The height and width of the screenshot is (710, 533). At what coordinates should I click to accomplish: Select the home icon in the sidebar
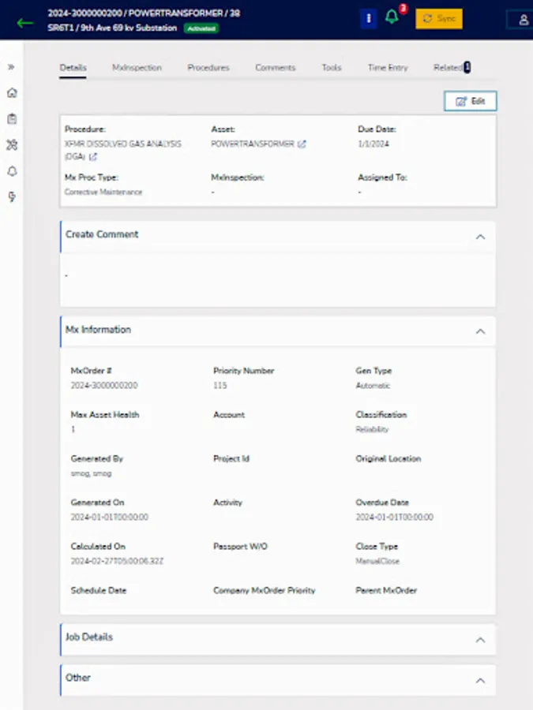(11, 93)
